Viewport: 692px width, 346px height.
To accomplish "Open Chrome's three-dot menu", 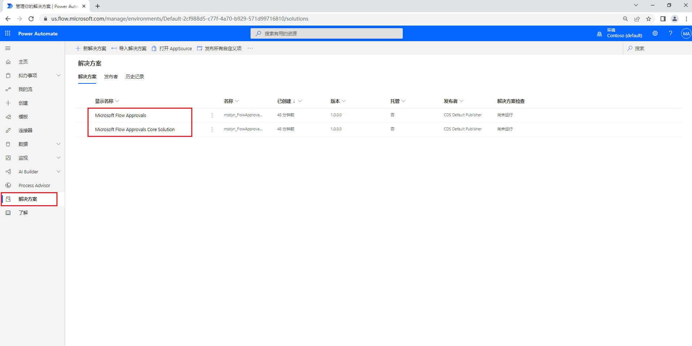I will [x=686, y=19].
